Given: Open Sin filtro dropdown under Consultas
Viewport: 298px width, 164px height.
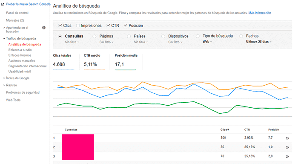Looking at the screenshot, I should pyautogui.click(x=72, y=42).
